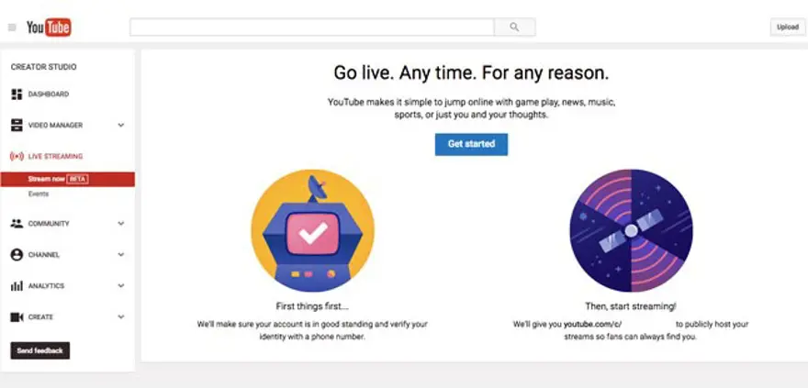Expand the Analytics section chevron

click(121, 286)
